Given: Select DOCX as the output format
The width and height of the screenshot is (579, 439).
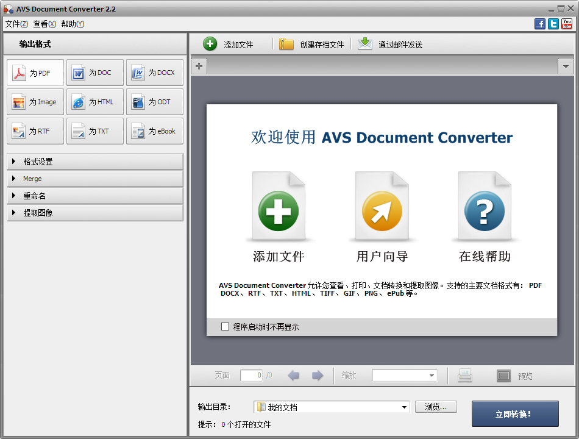Looking at the screenshot, I should point(155,73).
